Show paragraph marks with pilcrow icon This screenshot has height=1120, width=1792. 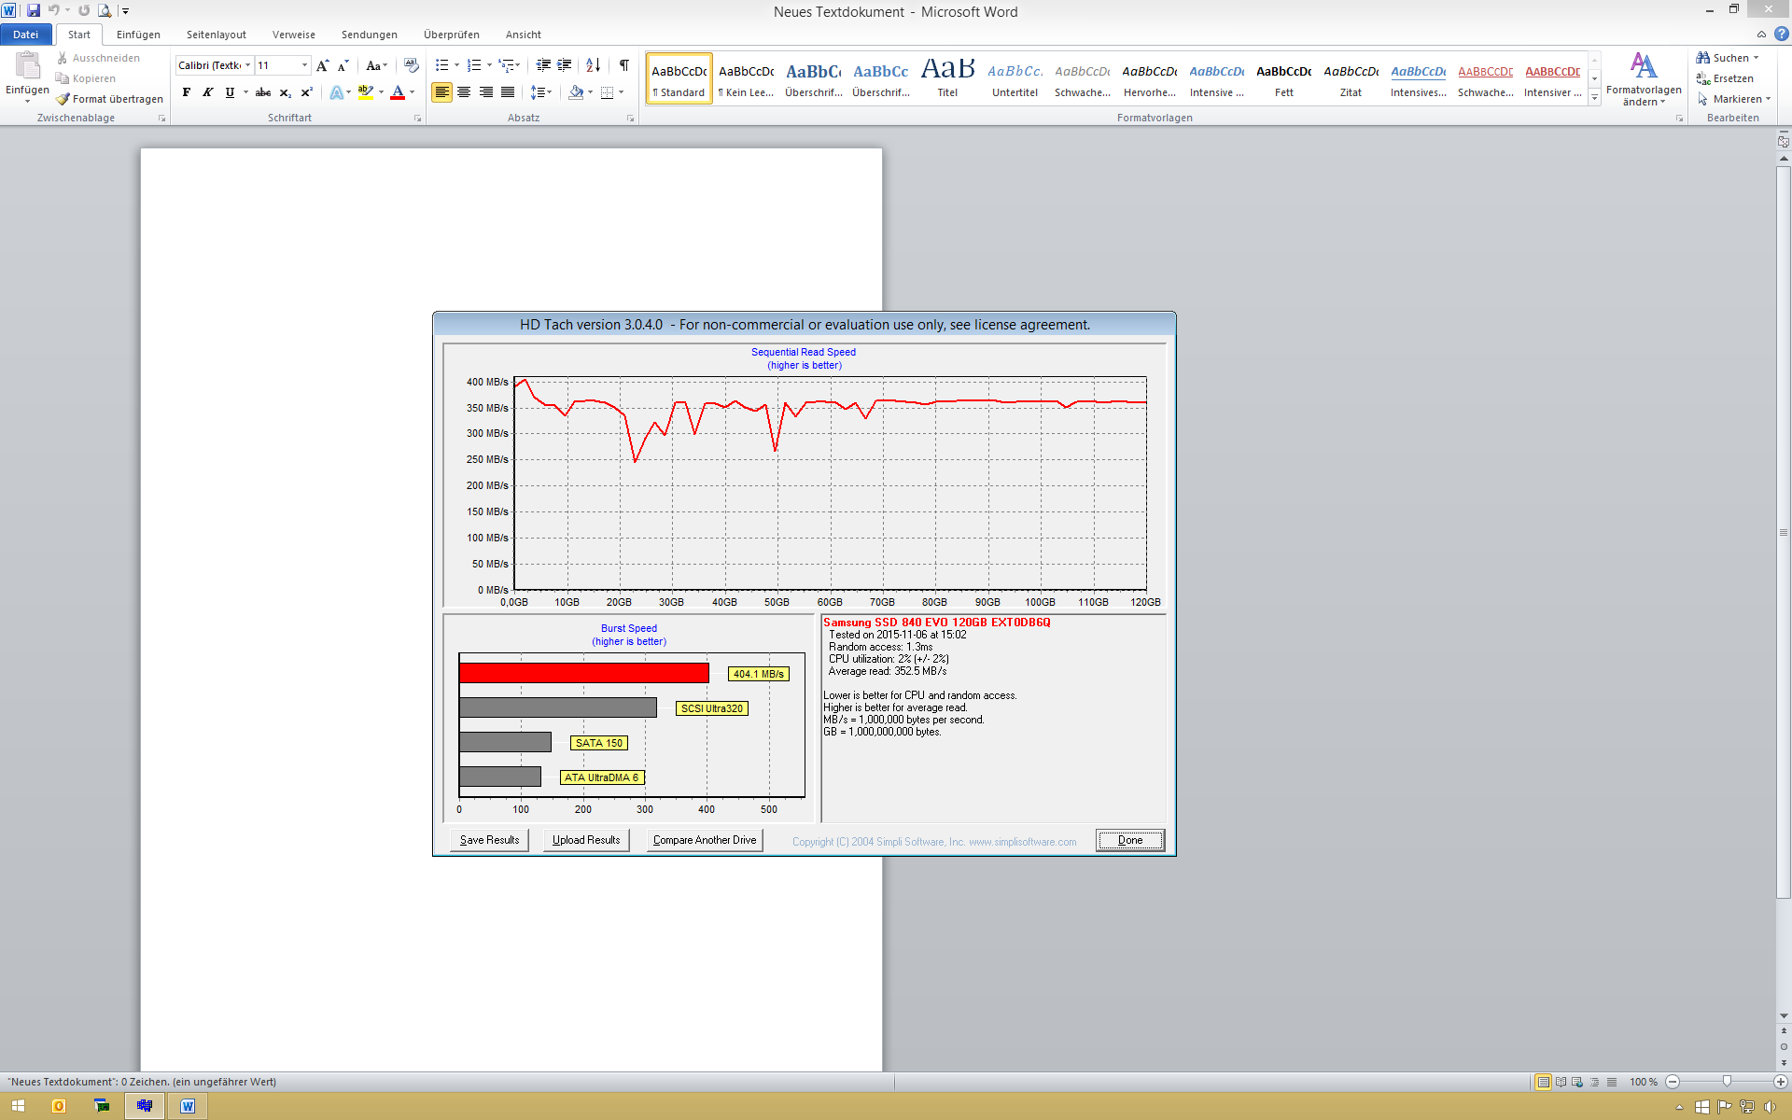(624, 65)
